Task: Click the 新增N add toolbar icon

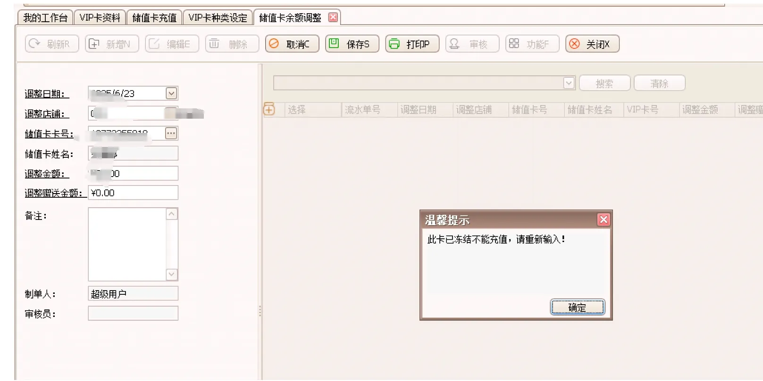Action: tap(94, 44)
